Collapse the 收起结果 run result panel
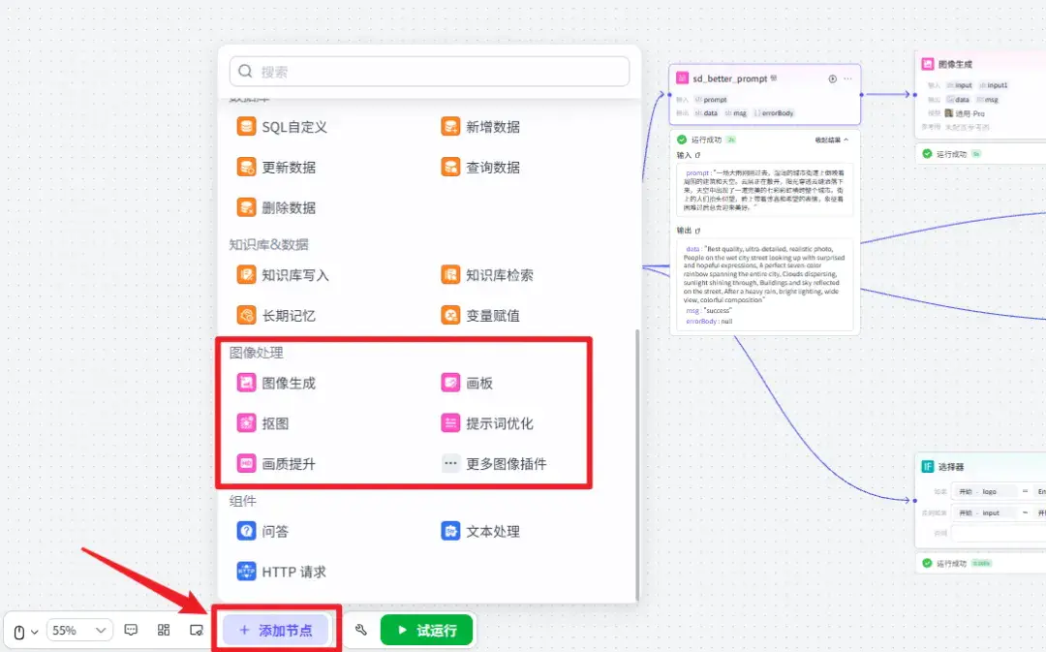 [831, 140]
